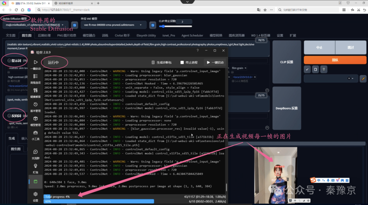Collapse positive prompt panel with up-chevron

[x=267, y=90]
